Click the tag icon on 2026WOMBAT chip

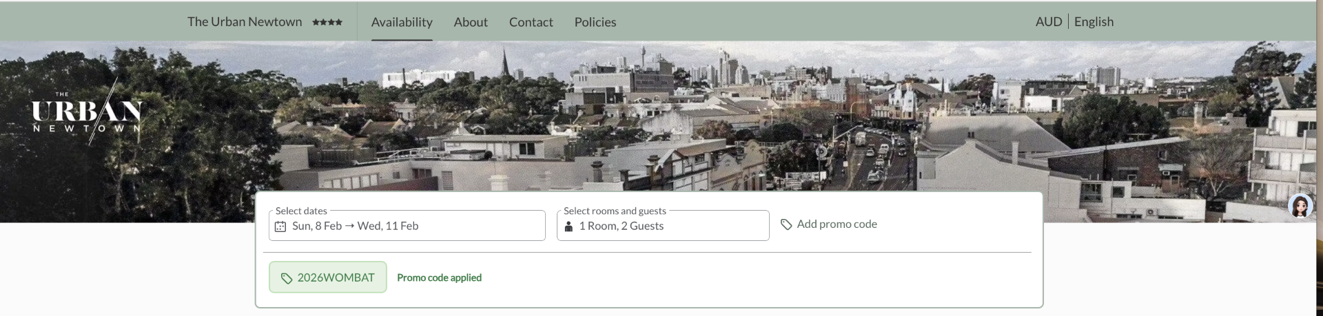pyautogui.click(x=287, y=278)
